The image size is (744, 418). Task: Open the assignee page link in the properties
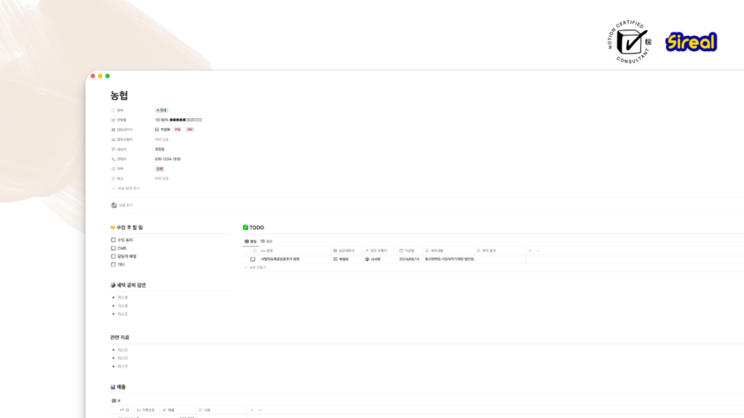pos(162,129)
